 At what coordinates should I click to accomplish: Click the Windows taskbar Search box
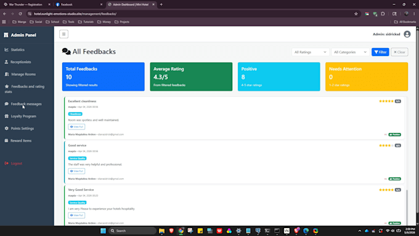[132, 231]
